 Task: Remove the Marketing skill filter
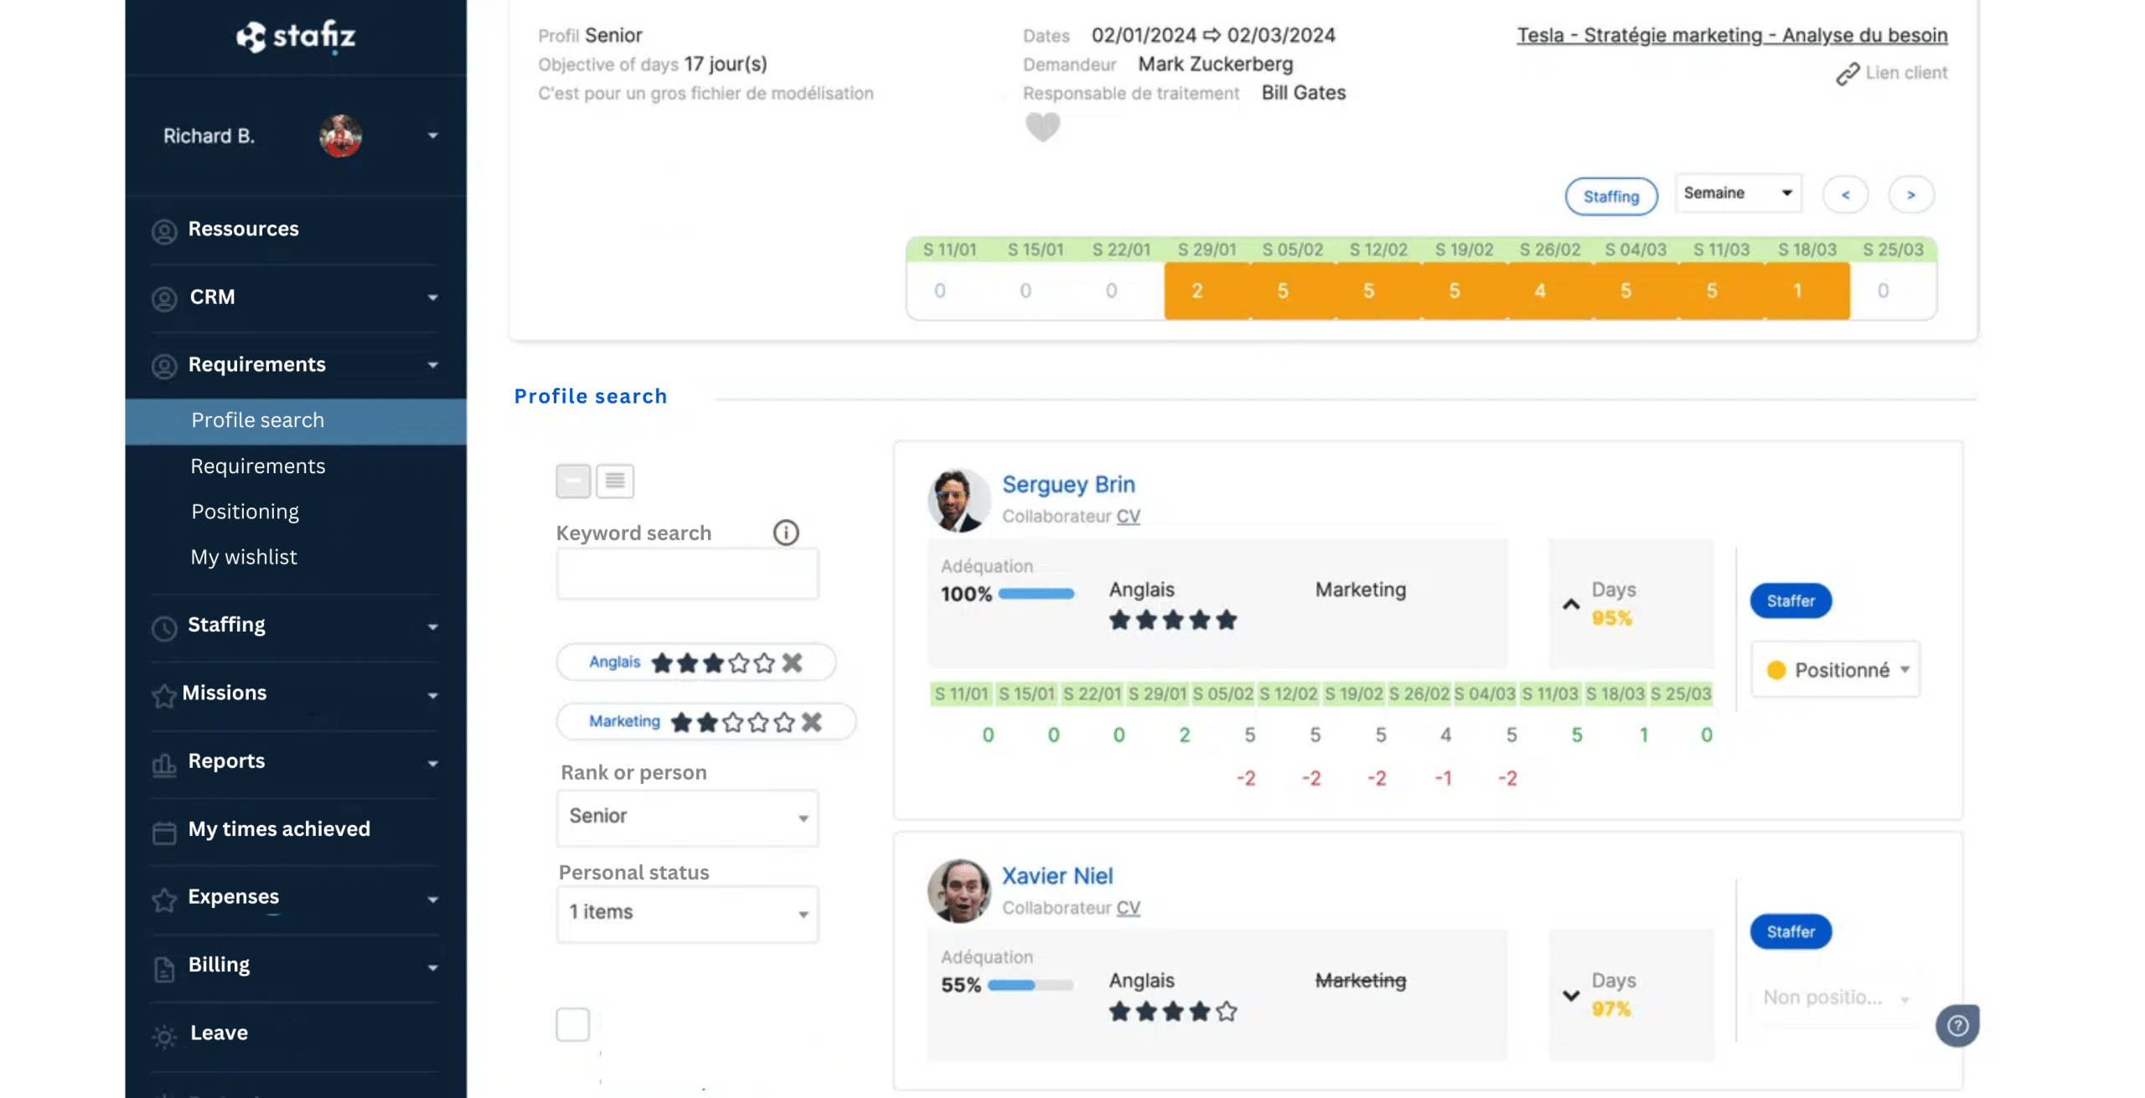(x=811, y=722)
